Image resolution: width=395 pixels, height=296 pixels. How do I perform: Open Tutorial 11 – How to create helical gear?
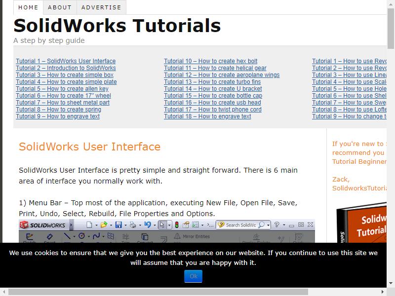click(x=215, y=68)
